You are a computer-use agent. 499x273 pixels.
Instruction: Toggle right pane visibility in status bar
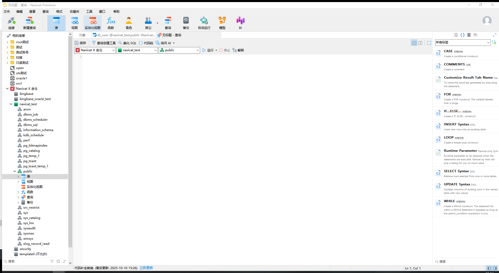(x=495, y=268)
